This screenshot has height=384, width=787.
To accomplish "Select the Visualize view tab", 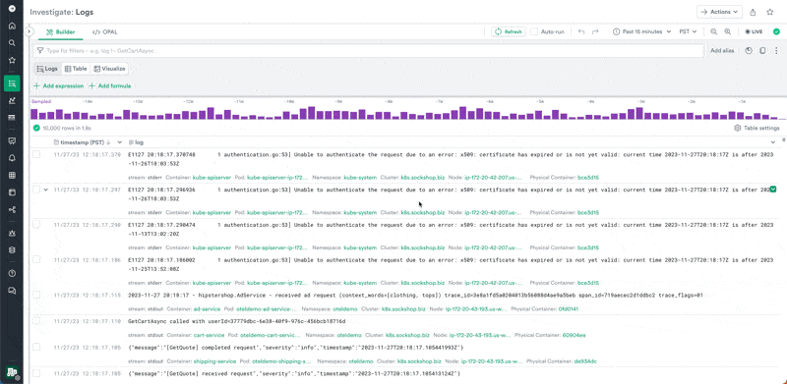I will tap(109, 69).
